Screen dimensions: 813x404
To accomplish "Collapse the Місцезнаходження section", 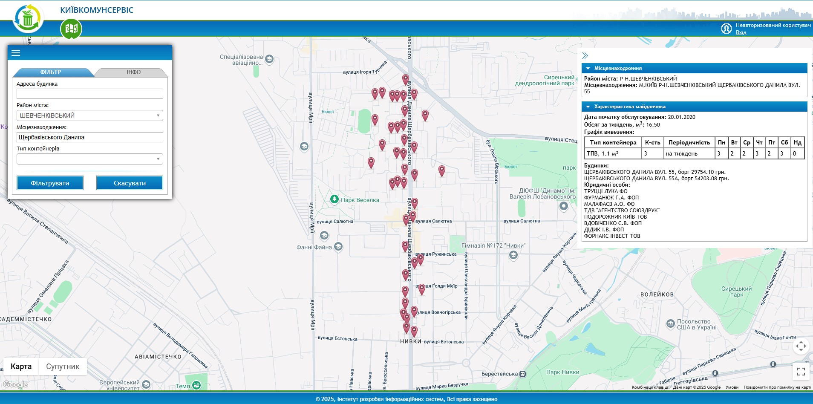I will click(x=588, y=68).
